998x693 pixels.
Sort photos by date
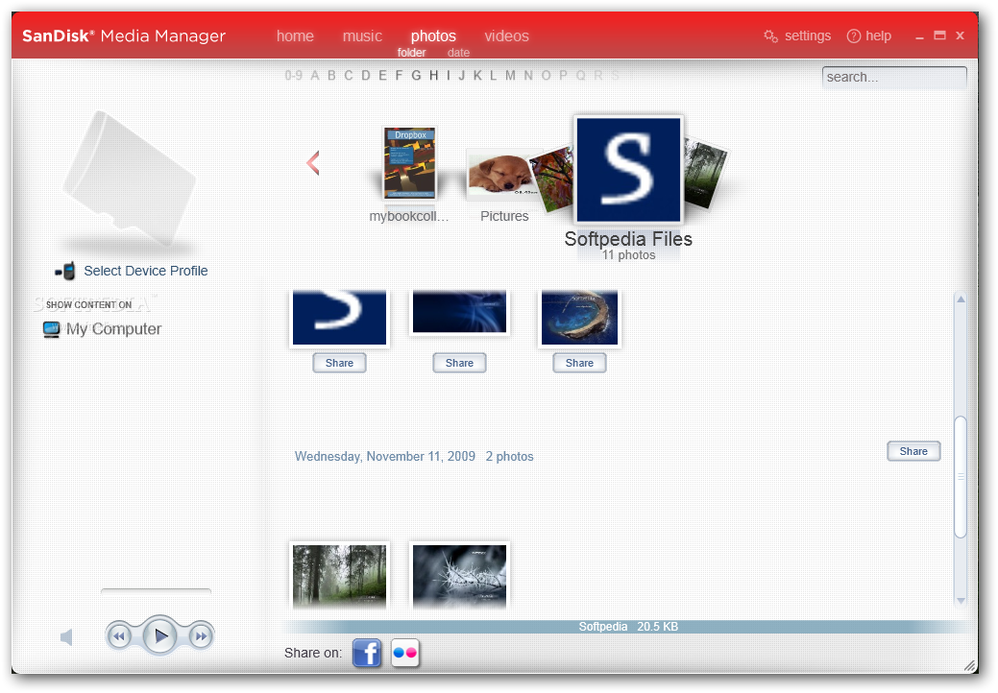pos(458,53)
